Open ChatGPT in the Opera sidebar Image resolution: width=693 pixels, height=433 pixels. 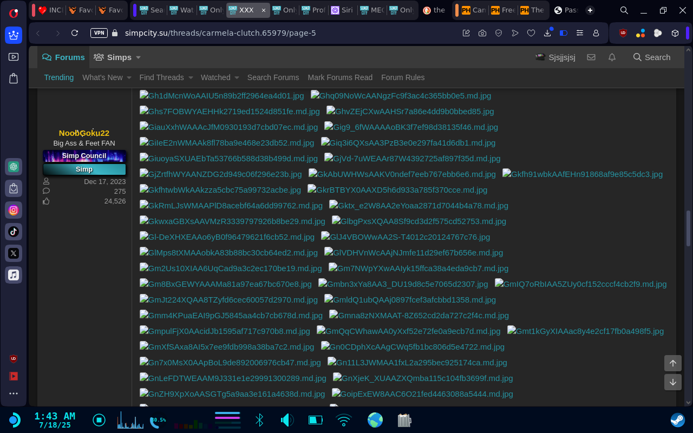point(14,166)
